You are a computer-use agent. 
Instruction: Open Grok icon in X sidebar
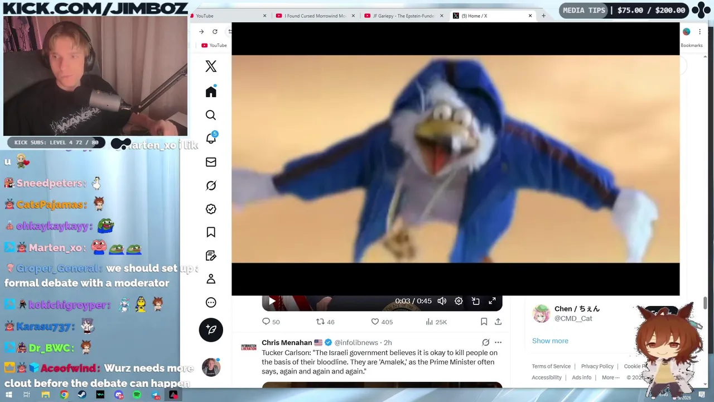pyautogui.click(x=211, y=185)
